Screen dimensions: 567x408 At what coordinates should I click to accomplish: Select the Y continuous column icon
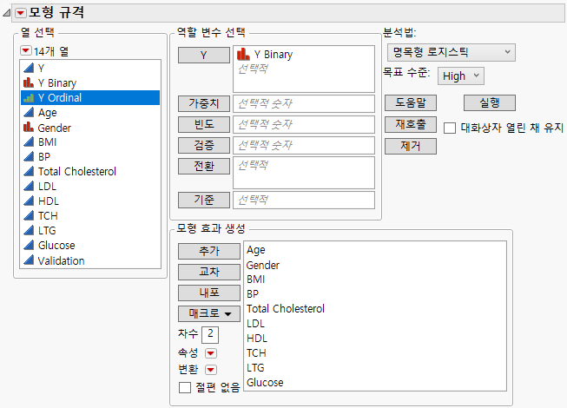(x=29, y=68)
